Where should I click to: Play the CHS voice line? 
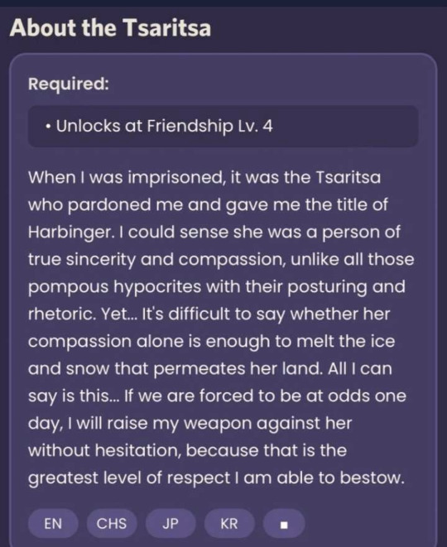[x=112, y=524]
